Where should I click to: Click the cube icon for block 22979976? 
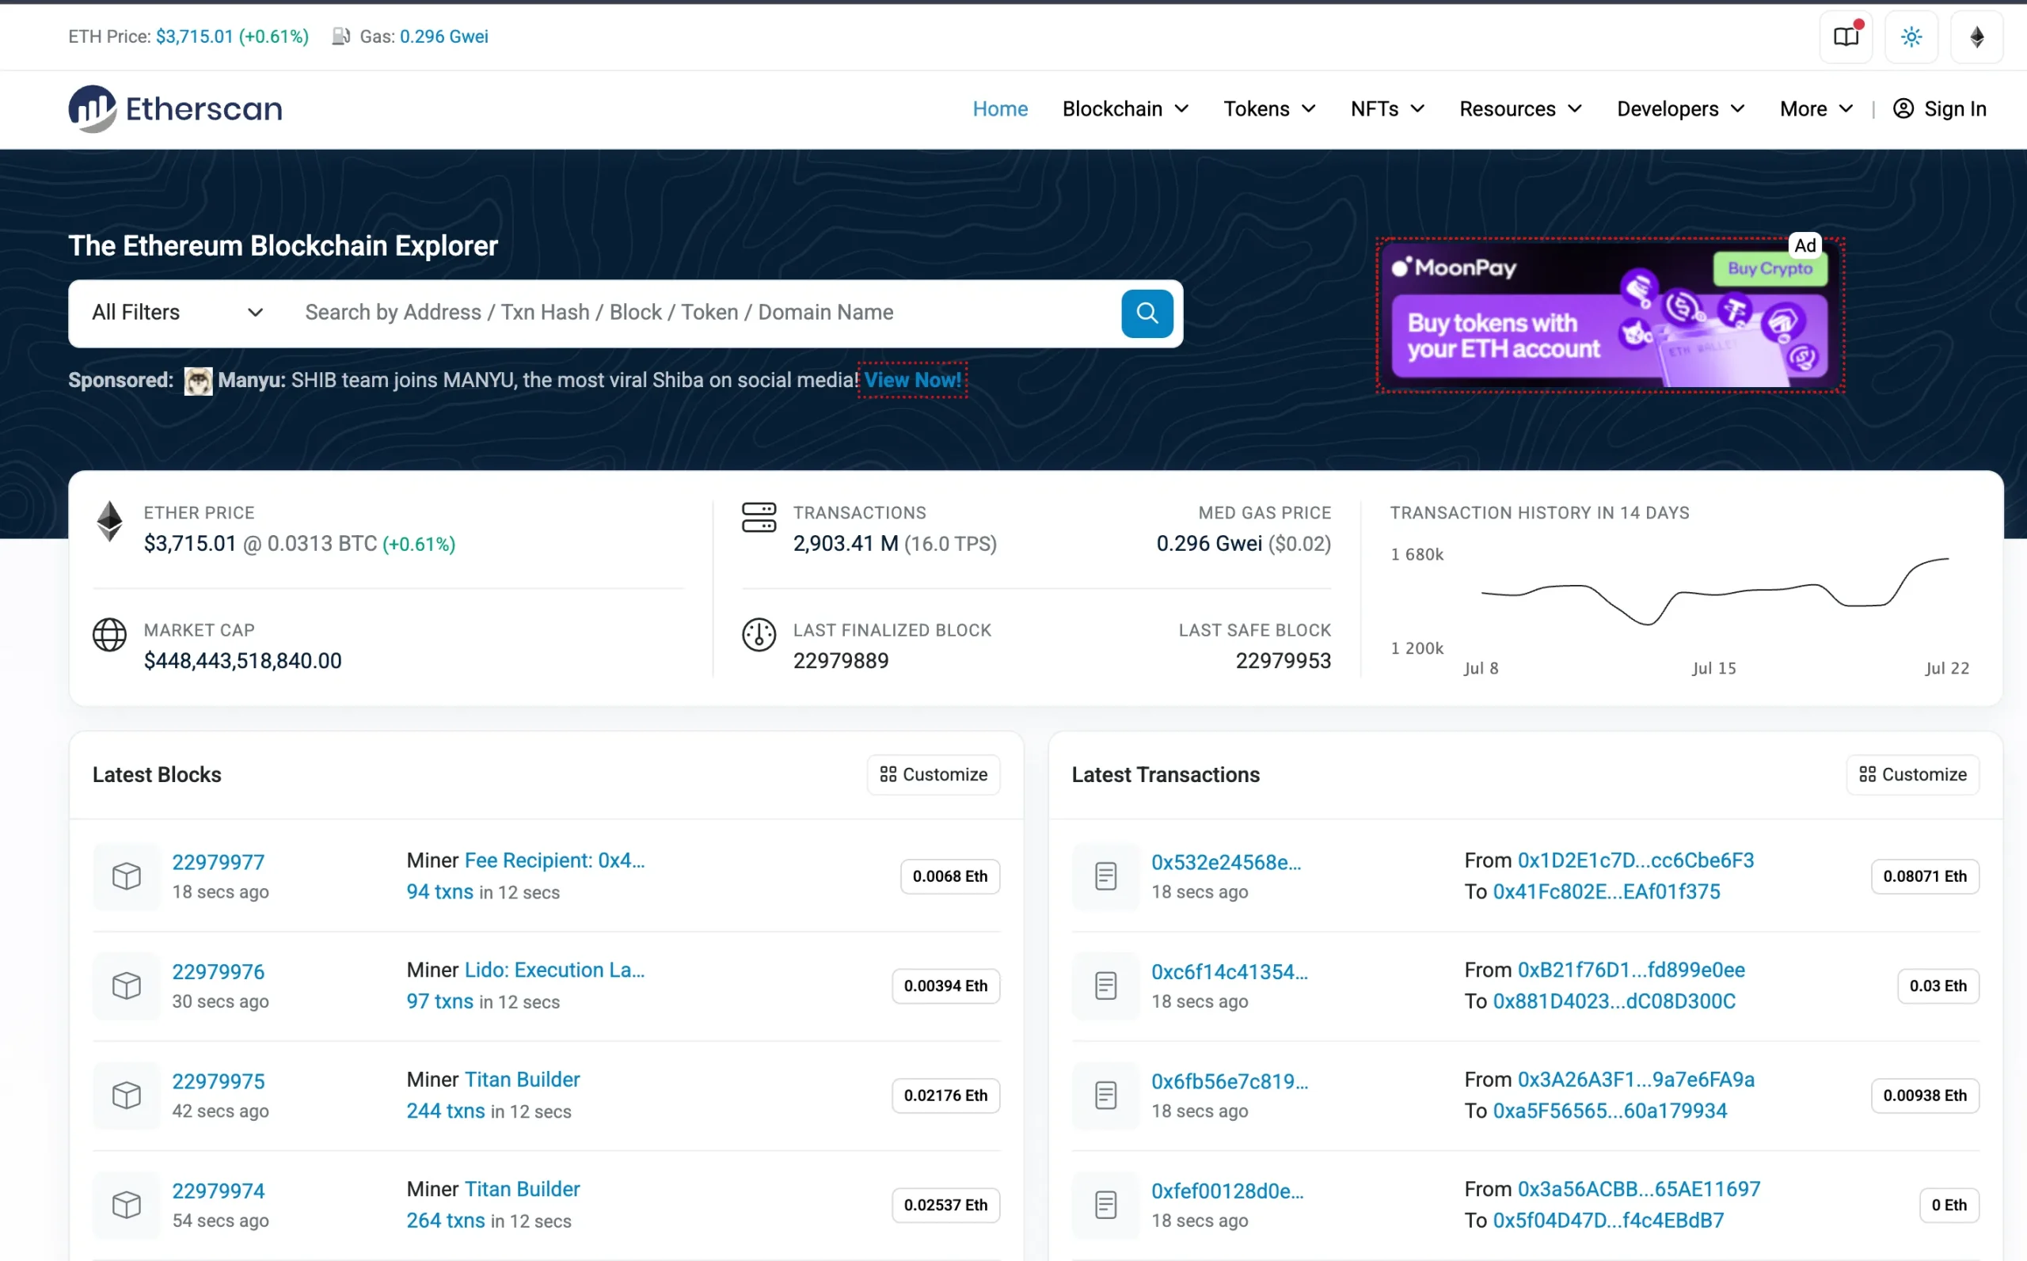coord(127,985)
